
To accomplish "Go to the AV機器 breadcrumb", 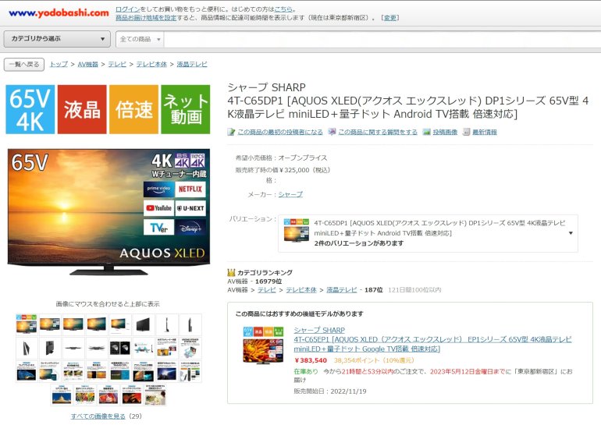I will click(x=87, y=64).
